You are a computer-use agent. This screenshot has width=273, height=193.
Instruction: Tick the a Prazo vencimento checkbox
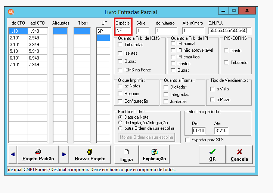212,100
